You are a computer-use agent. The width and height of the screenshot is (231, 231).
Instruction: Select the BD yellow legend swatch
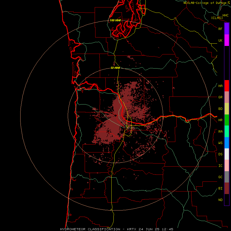227,109
